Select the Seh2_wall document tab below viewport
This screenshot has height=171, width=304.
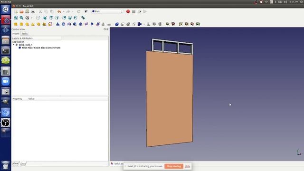pyautogui.click(x=117, y=163)
